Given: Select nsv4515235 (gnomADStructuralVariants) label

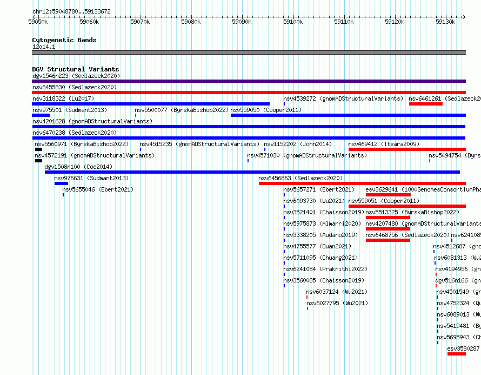Looking at the screenshot, I should [x=200, y=144].
